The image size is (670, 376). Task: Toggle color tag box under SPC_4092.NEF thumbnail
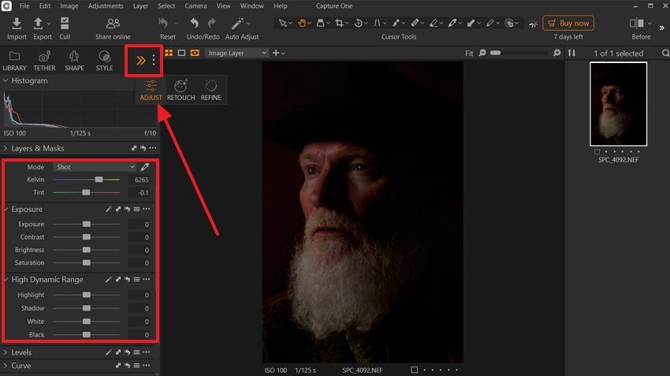(597, 151)
